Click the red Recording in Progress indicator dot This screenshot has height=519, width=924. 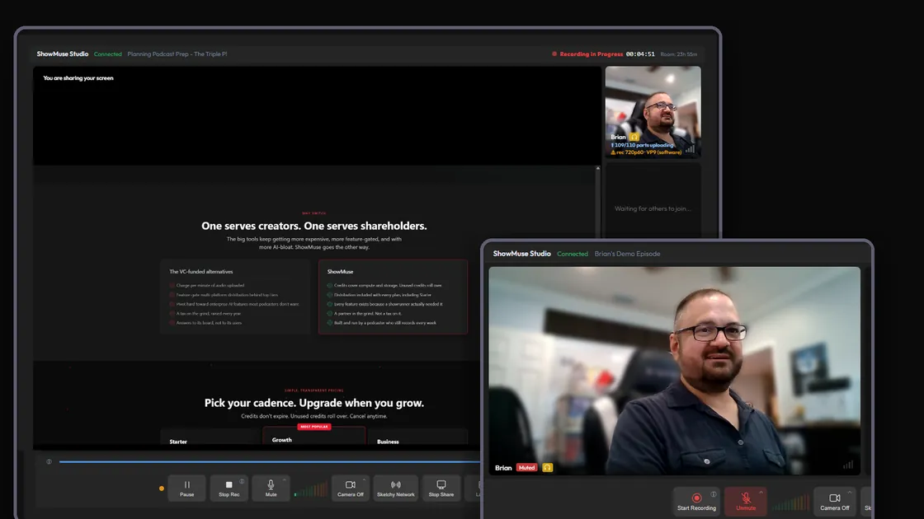point(554,54)
